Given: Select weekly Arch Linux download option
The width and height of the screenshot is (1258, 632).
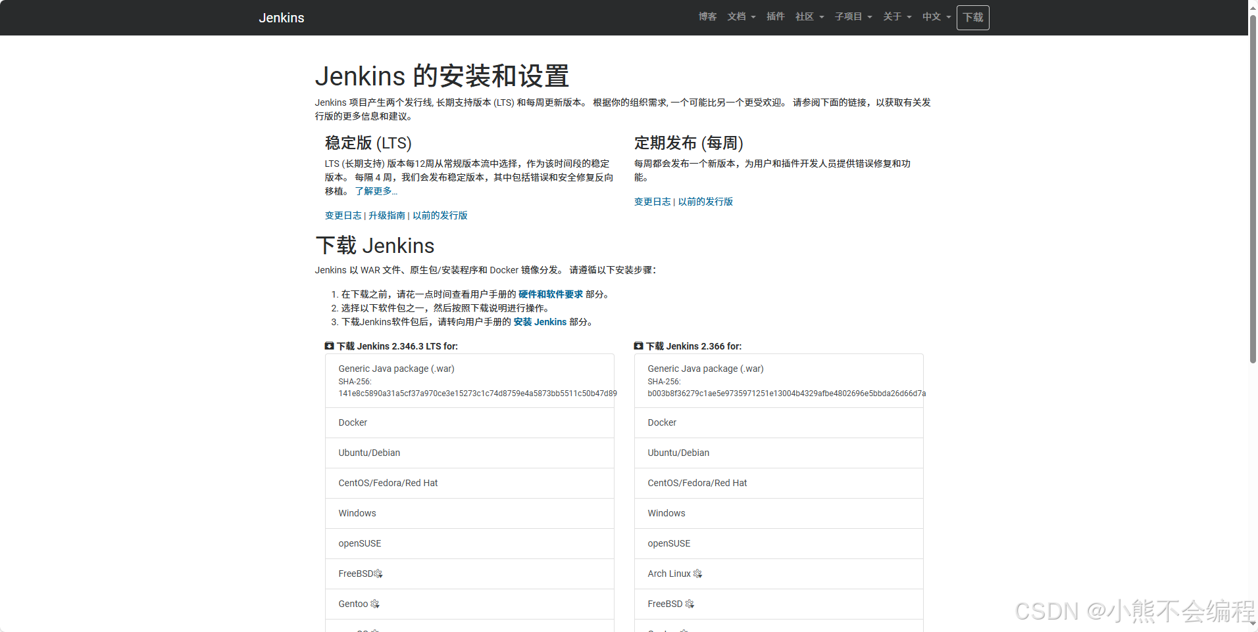Looking at the screenshot, I should click(778, 574).
